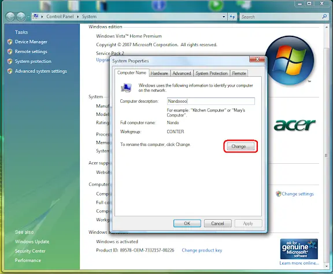Click the shield icon beside Change settings
The height and width of the screenshot is (274, 333).
coord(279,194)
